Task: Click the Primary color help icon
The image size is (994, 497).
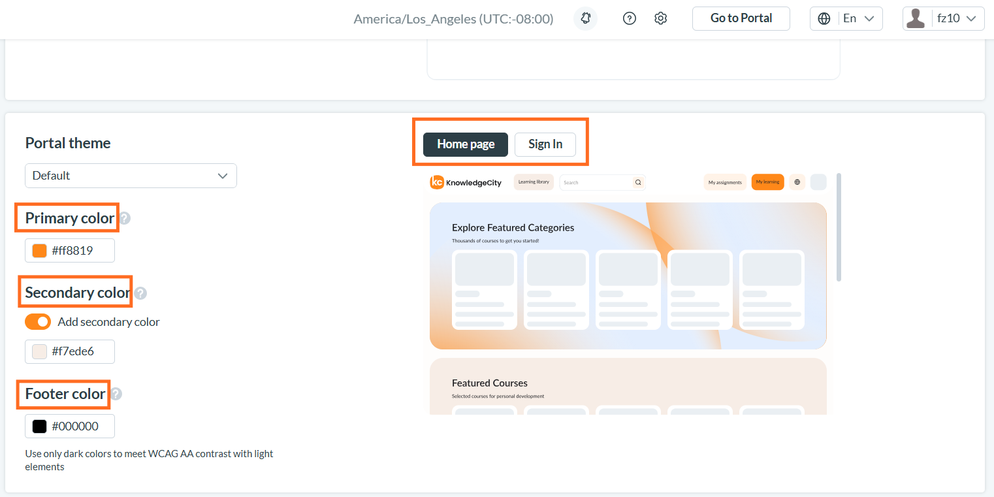Action: [124, 219]
